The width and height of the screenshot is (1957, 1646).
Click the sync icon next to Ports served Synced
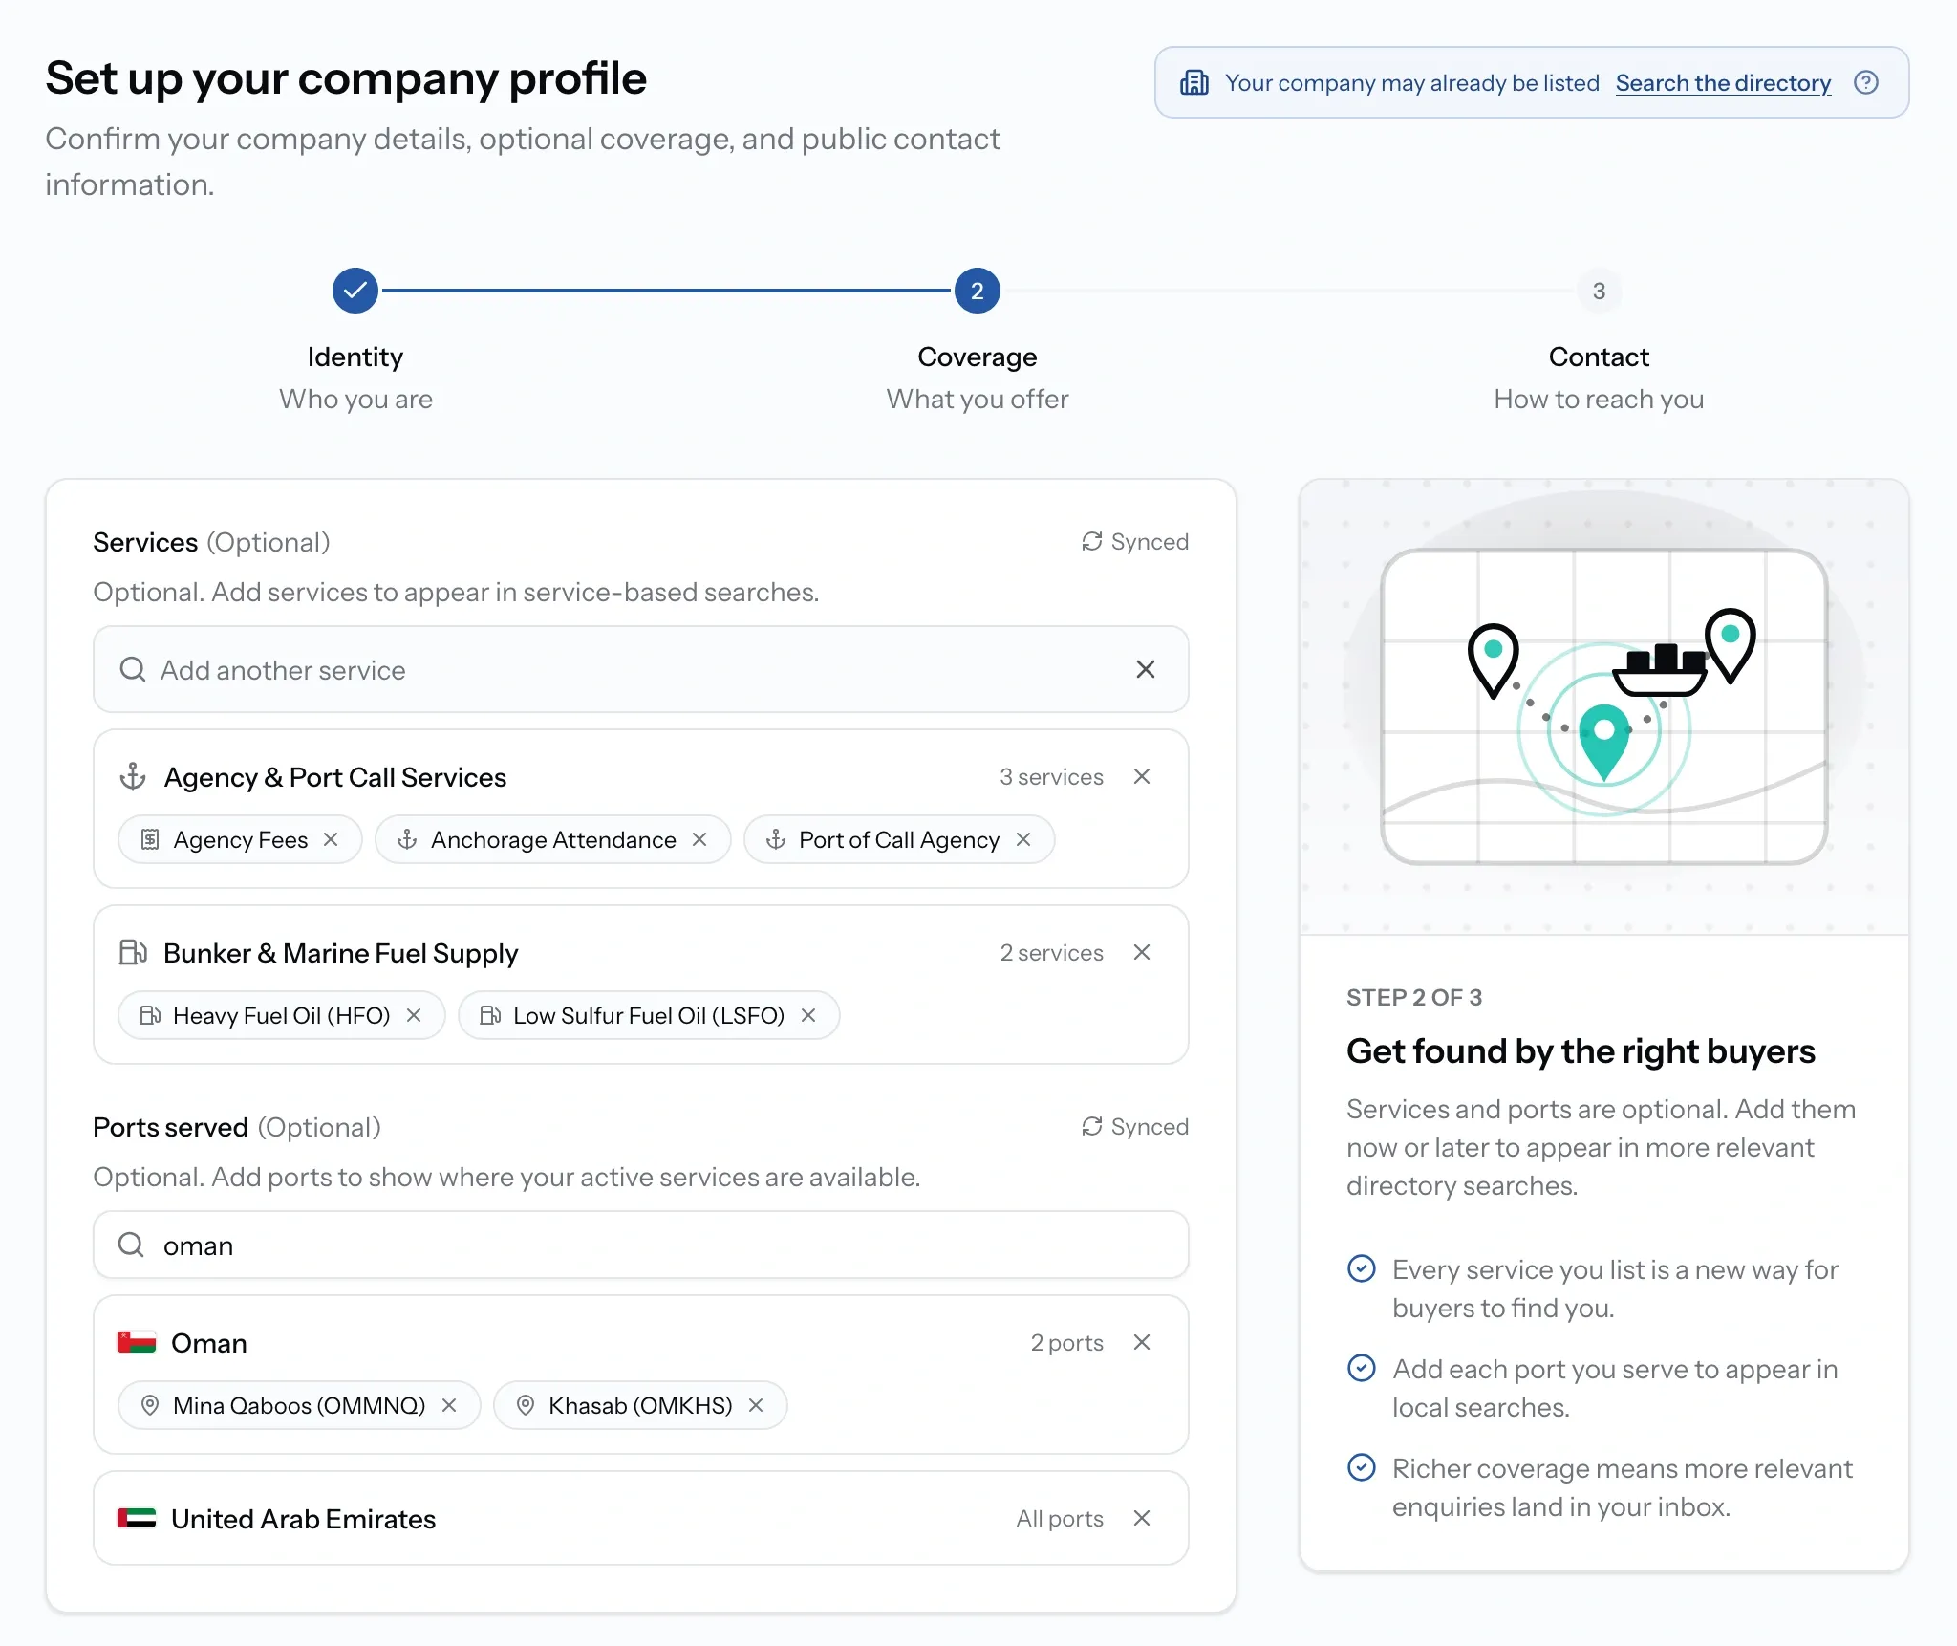click(x=1092, y=1126)
